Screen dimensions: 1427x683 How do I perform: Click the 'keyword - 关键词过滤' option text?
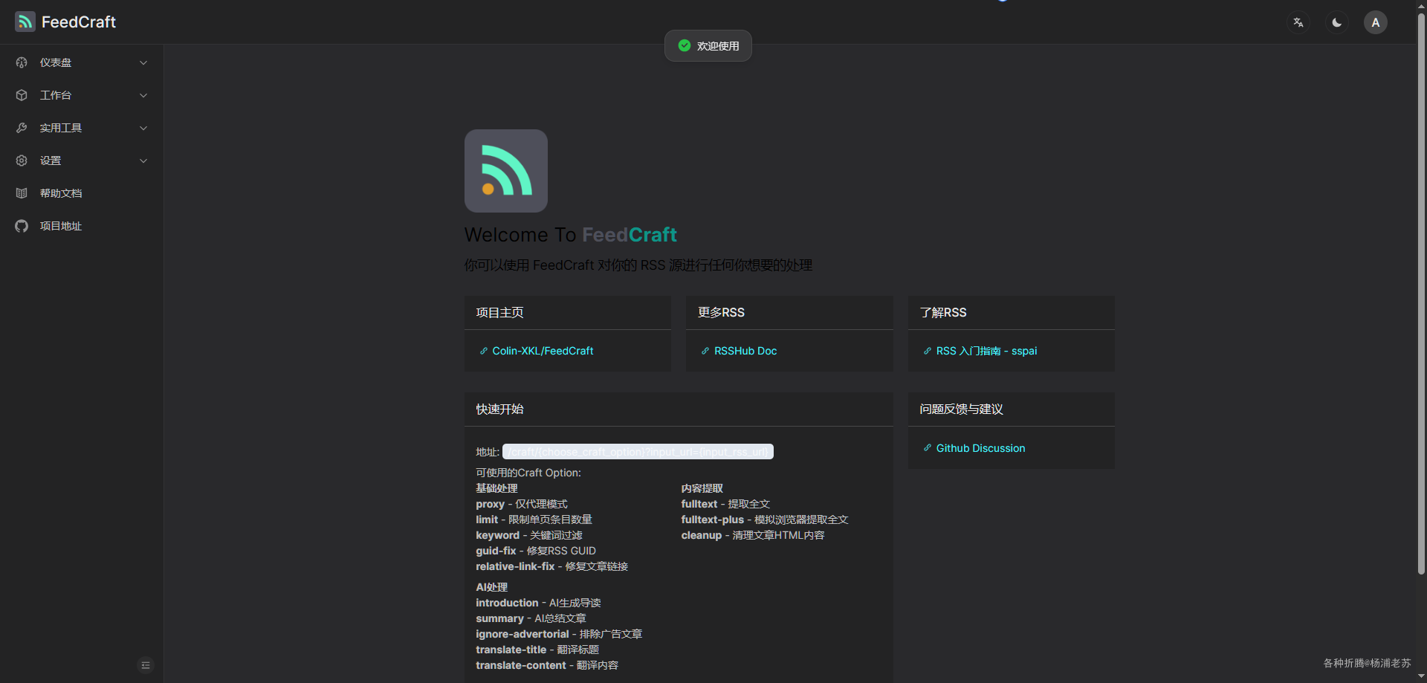tap(529, 535)
